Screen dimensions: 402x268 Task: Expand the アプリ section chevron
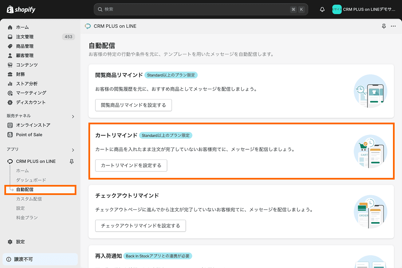(x=73, y=150)
